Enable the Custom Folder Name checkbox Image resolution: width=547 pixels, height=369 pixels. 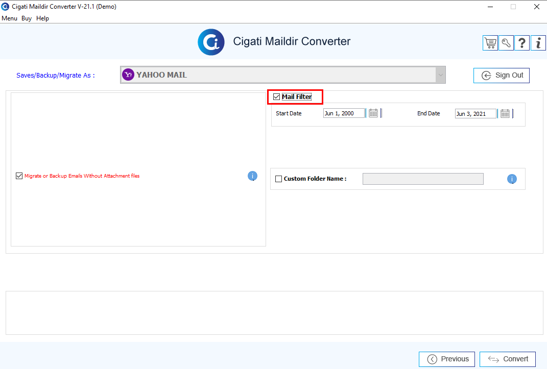(279, 179)
